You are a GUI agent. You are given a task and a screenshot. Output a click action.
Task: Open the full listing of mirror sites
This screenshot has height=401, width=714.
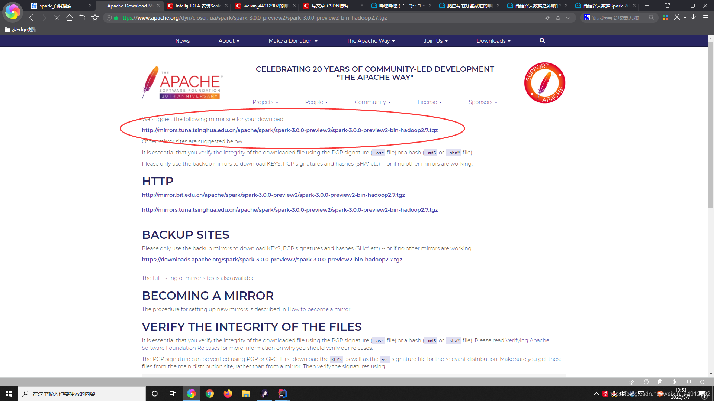point(183,278)
